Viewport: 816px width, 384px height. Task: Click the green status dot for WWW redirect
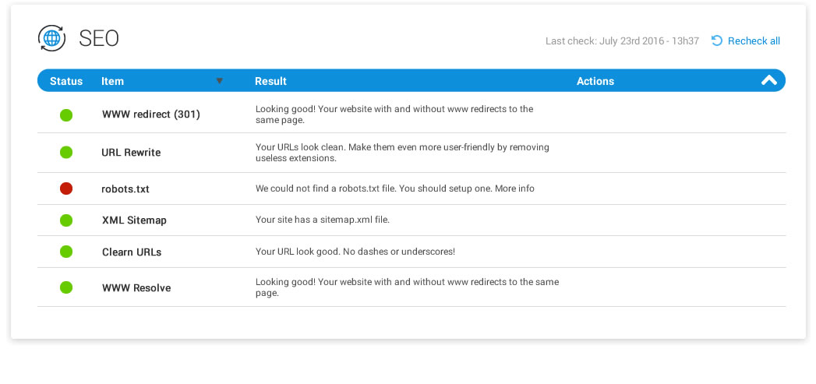pyautogui.click(x=66, y=115)
